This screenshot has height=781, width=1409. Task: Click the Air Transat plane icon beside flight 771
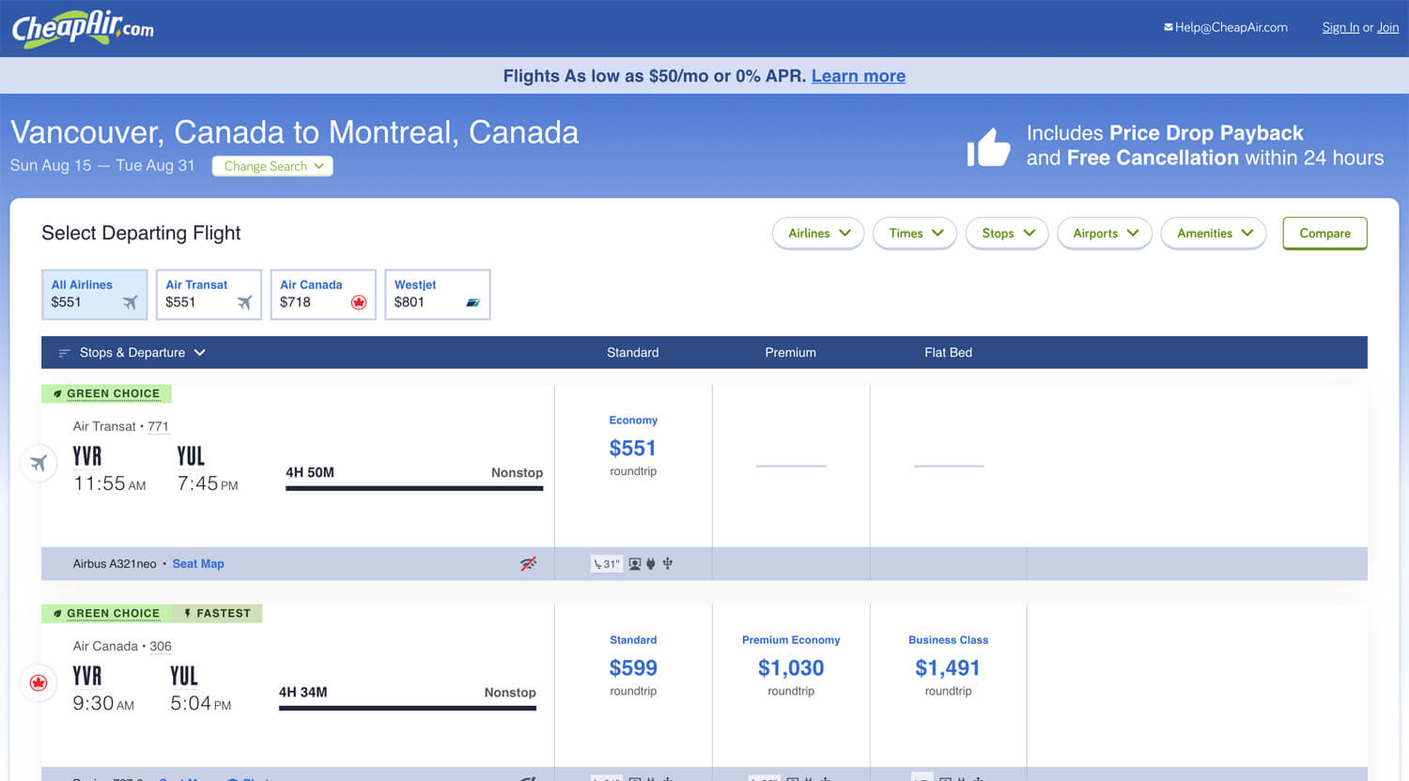point(39,463)
